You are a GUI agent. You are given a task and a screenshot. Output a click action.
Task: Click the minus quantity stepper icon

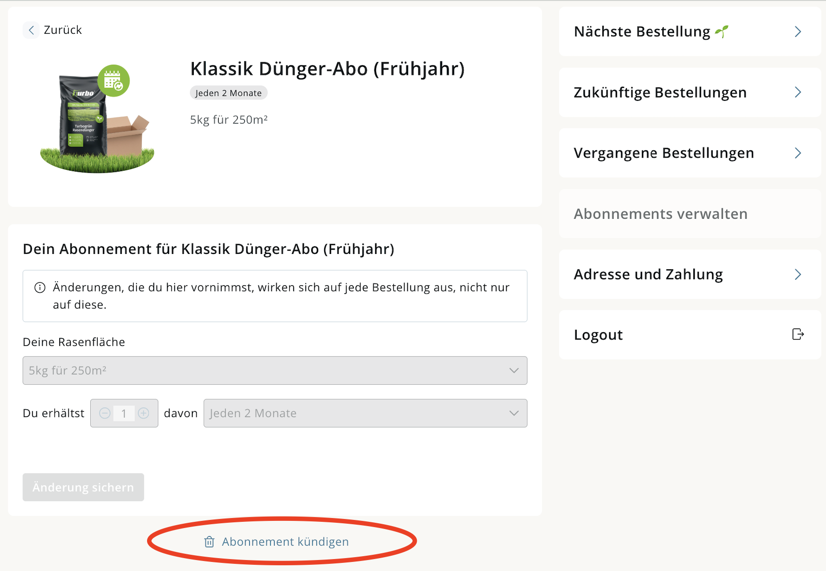(x=105, y=413)
